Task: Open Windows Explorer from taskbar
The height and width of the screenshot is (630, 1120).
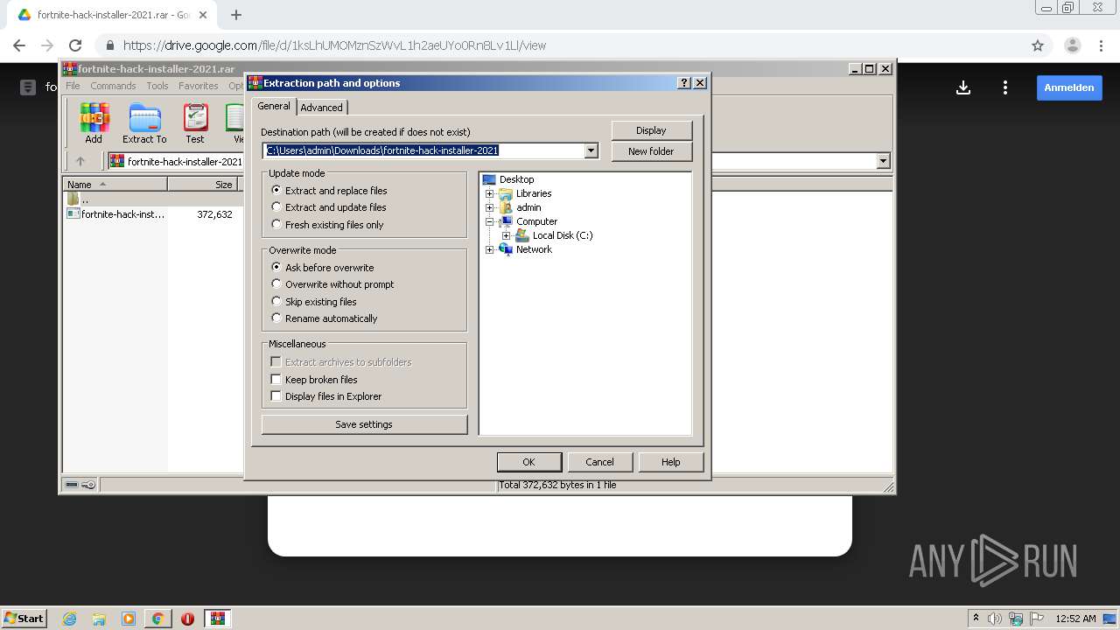Action: click(x=99, y=619)
